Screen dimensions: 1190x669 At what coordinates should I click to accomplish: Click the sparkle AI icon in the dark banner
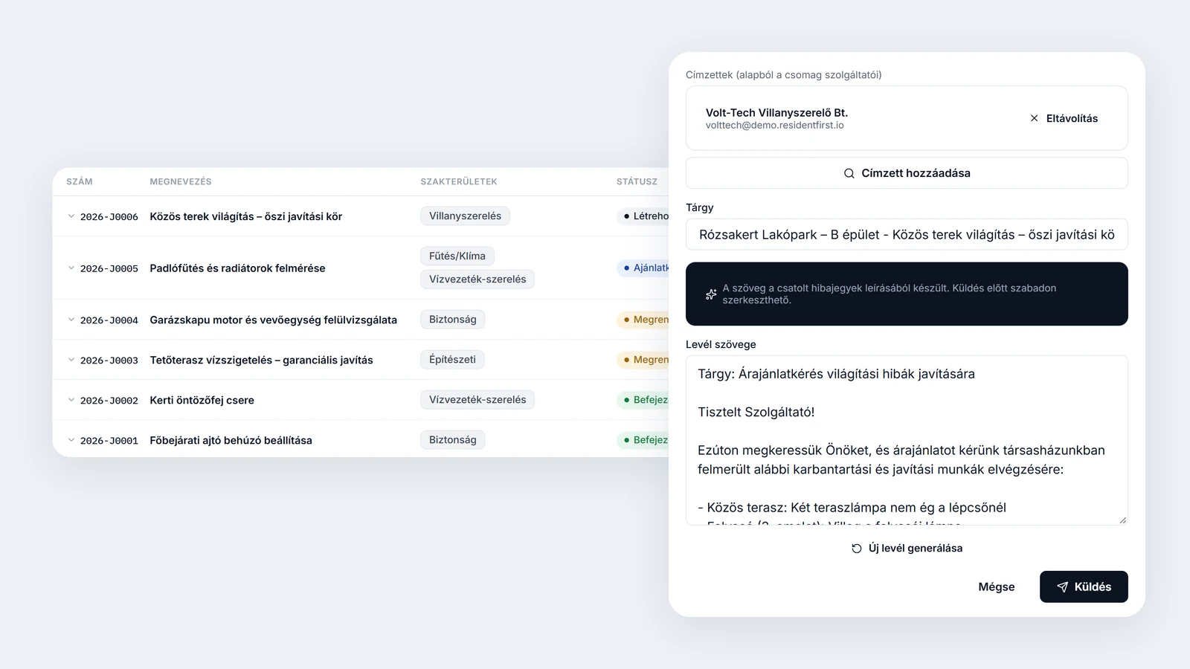tap(711, 294)
